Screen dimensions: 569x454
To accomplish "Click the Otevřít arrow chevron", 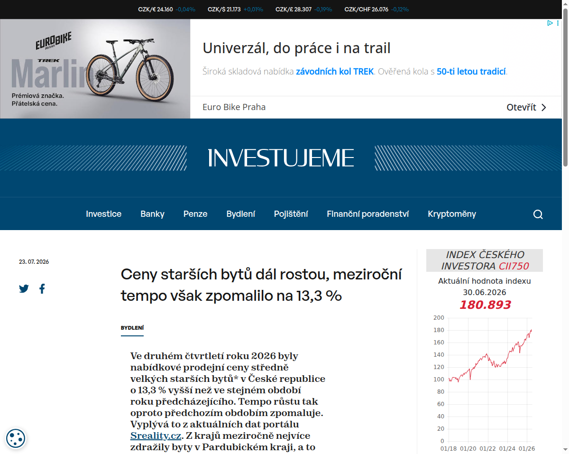I will pos(544,107).
